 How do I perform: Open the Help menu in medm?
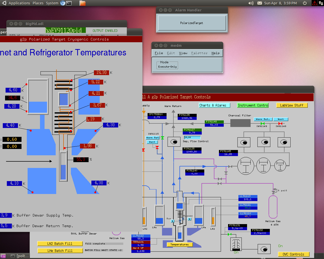point(216,53)
